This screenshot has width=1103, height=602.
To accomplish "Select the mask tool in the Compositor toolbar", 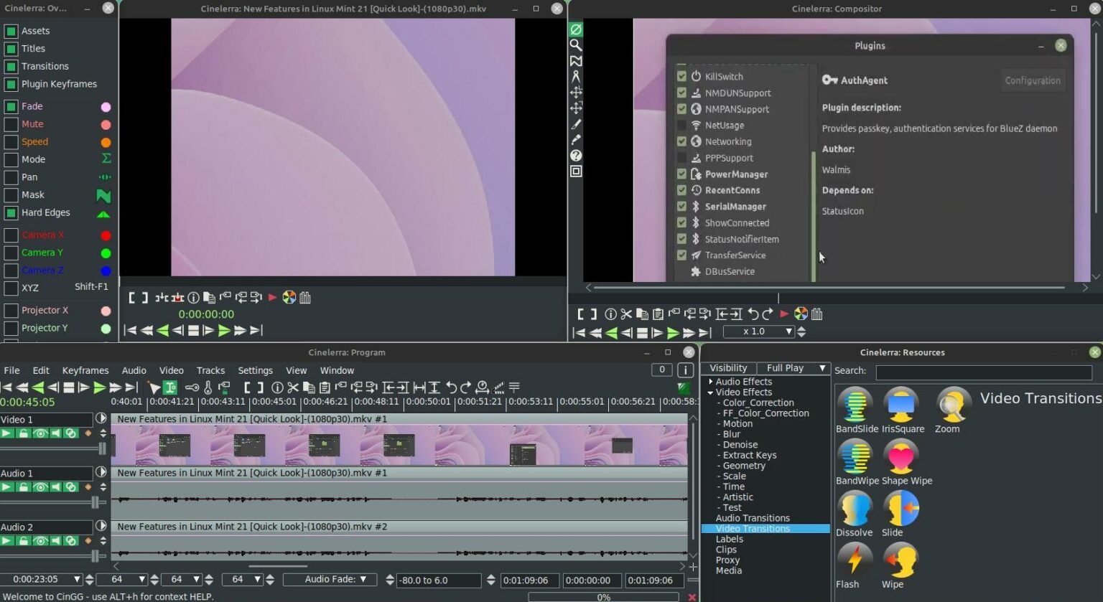I will tap(575, 61).
